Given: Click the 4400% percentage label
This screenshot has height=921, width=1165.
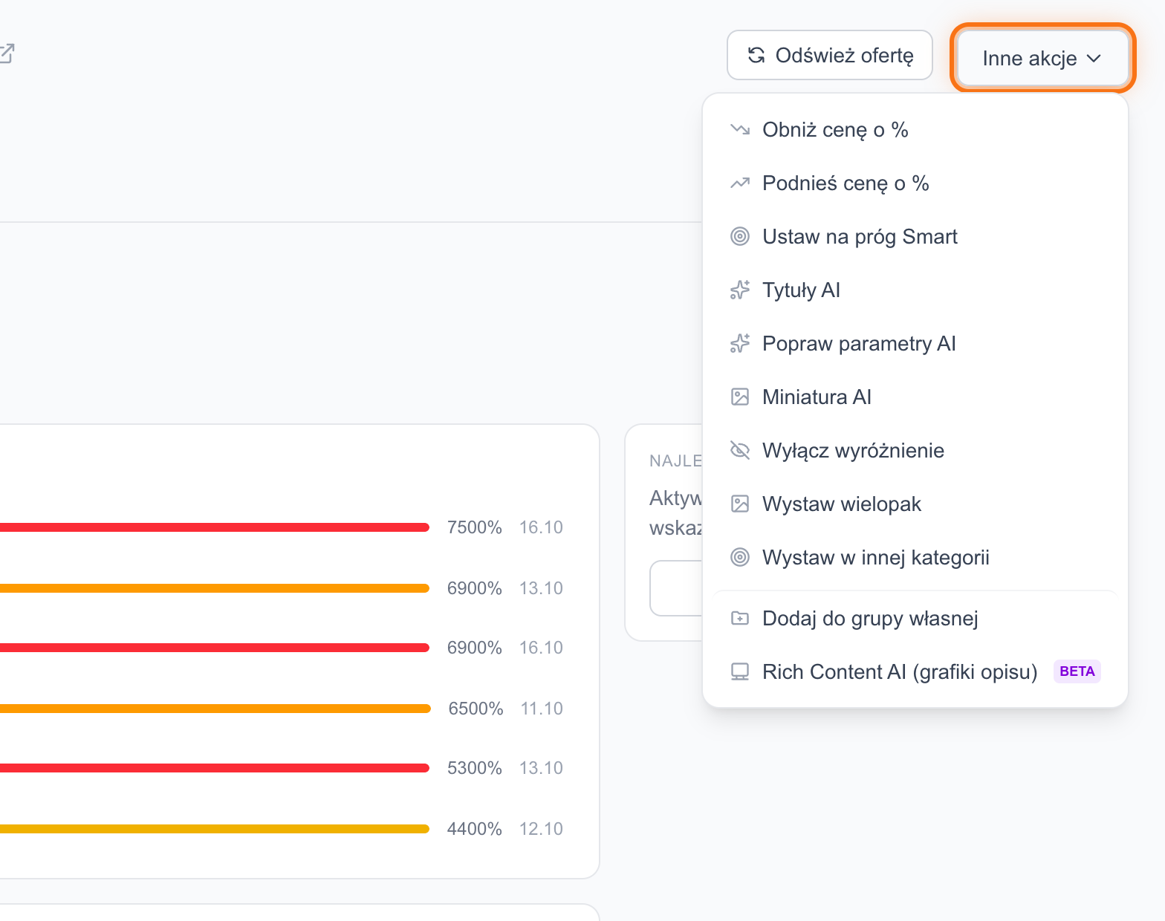Looking at the screenshot, I should click(475, 829).
